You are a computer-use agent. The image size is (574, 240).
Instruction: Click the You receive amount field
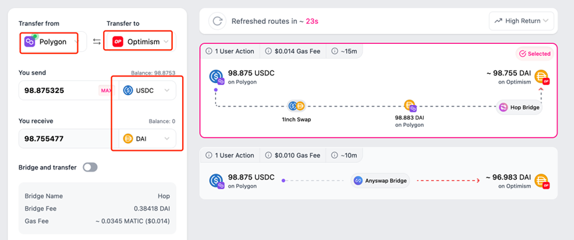click(69, 139)
